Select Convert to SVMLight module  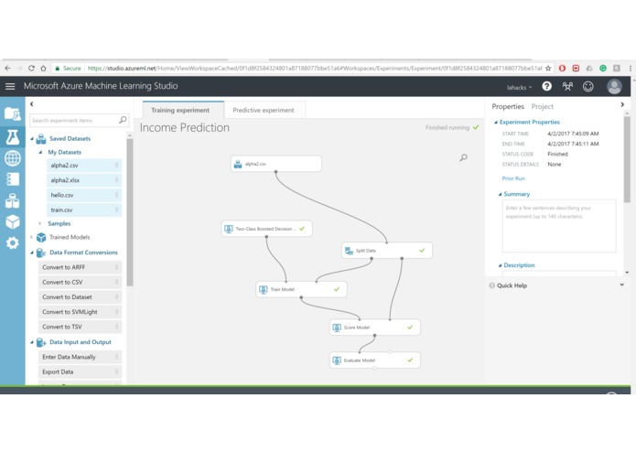coord(80,312)
